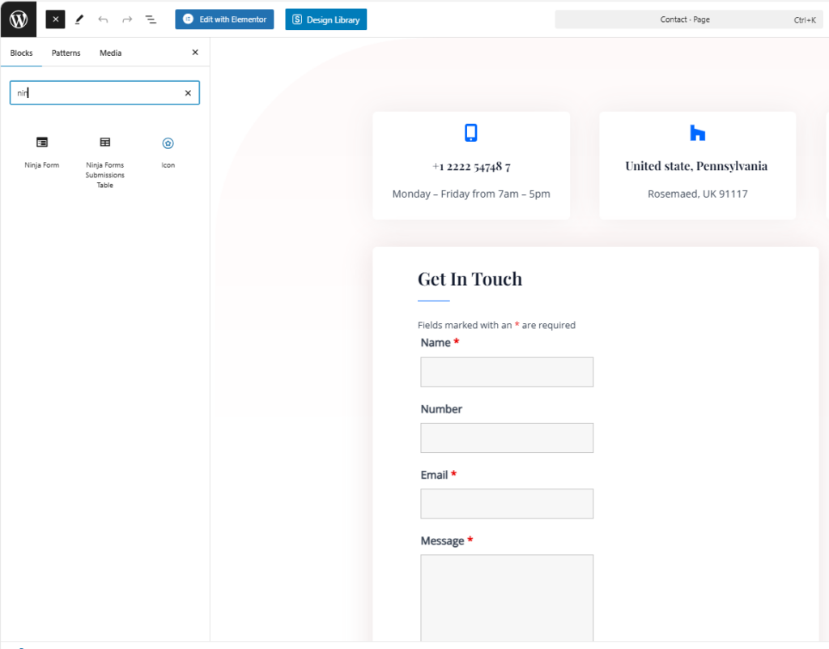Click the Undo arrow icon
The image size is (829, 649).
(x=103, y=19)
